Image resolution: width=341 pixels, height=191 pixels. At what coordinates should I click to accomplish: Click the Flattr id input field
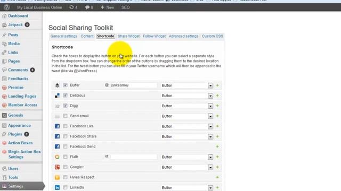(133, 157)
